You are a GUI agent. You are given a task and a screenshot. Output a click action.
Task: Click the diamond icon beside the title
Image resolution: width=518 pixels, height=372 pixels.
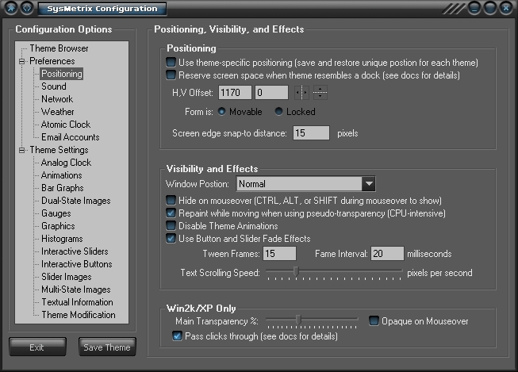point(27,8)
